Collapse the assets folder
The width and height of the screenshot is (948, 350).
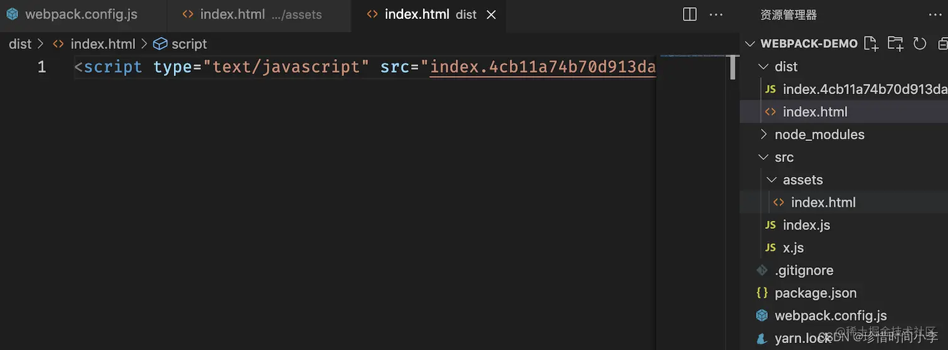(771, 179)
